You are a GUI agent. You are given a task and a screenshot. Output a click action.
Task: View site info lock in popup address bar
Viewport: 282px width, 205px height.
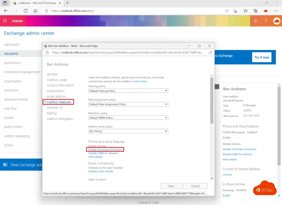[47, 52]
